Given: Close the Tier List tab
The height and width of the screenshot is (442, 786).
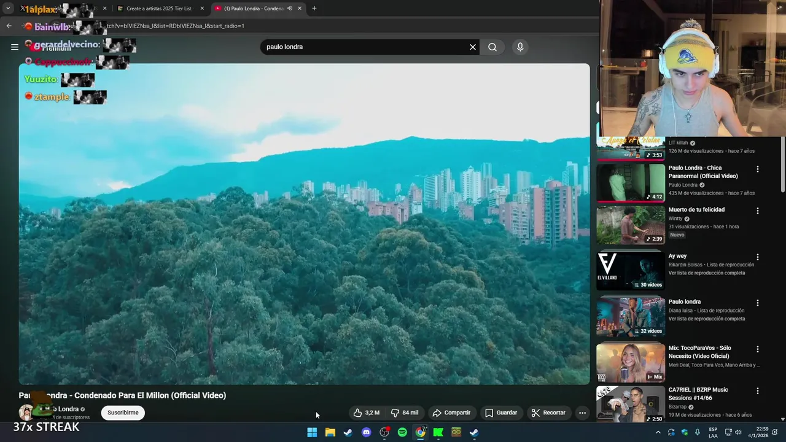Looking at the screenshot, I should pyautogui.click(x=202, y=9).
